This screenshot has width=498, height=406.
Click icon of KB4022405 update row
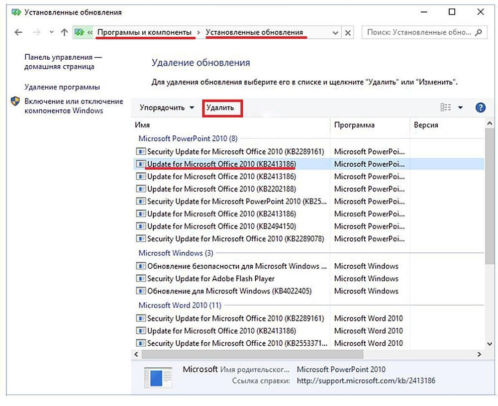click(x=141, y=291)
